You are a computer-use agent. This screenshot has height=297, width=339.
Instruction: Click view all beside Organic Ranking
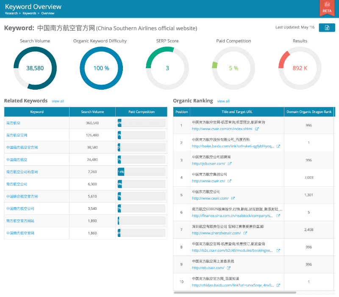pos(223,101)
